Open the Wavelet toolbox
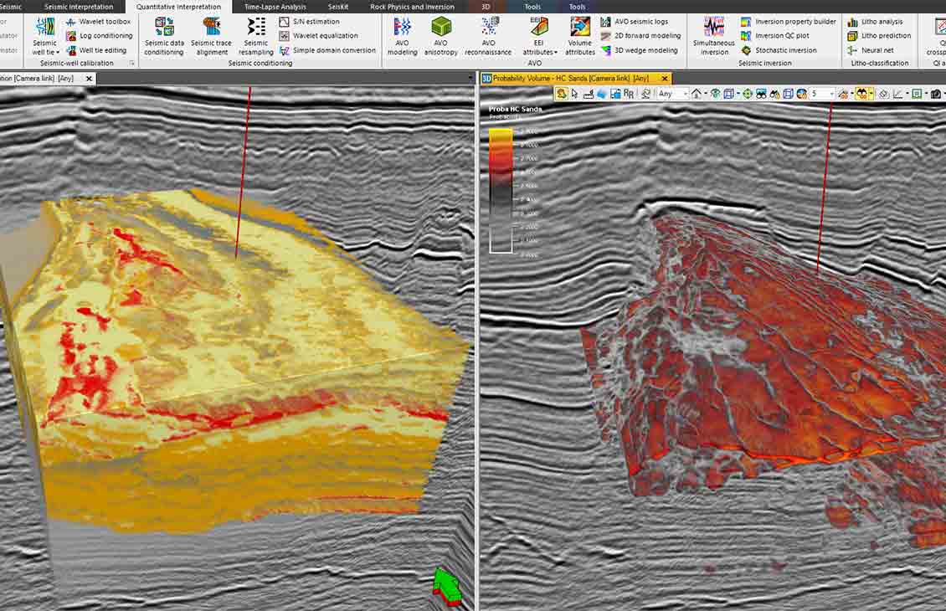Screen dimensions: 946x611 (105, 22)
